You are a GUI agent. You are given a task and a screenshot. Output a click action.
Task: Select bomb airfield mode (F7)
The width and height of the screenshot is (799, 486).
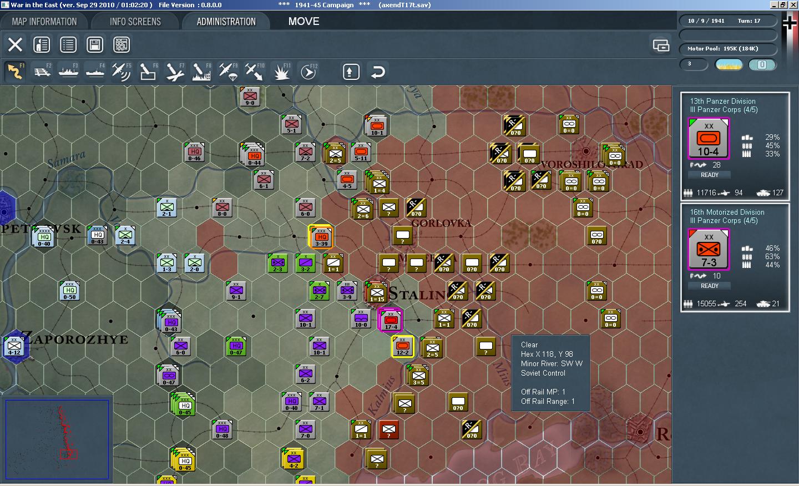tap(175, 72)
